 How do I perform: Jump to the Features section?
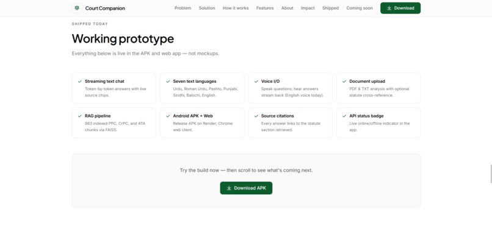click(x=265, y=8)
